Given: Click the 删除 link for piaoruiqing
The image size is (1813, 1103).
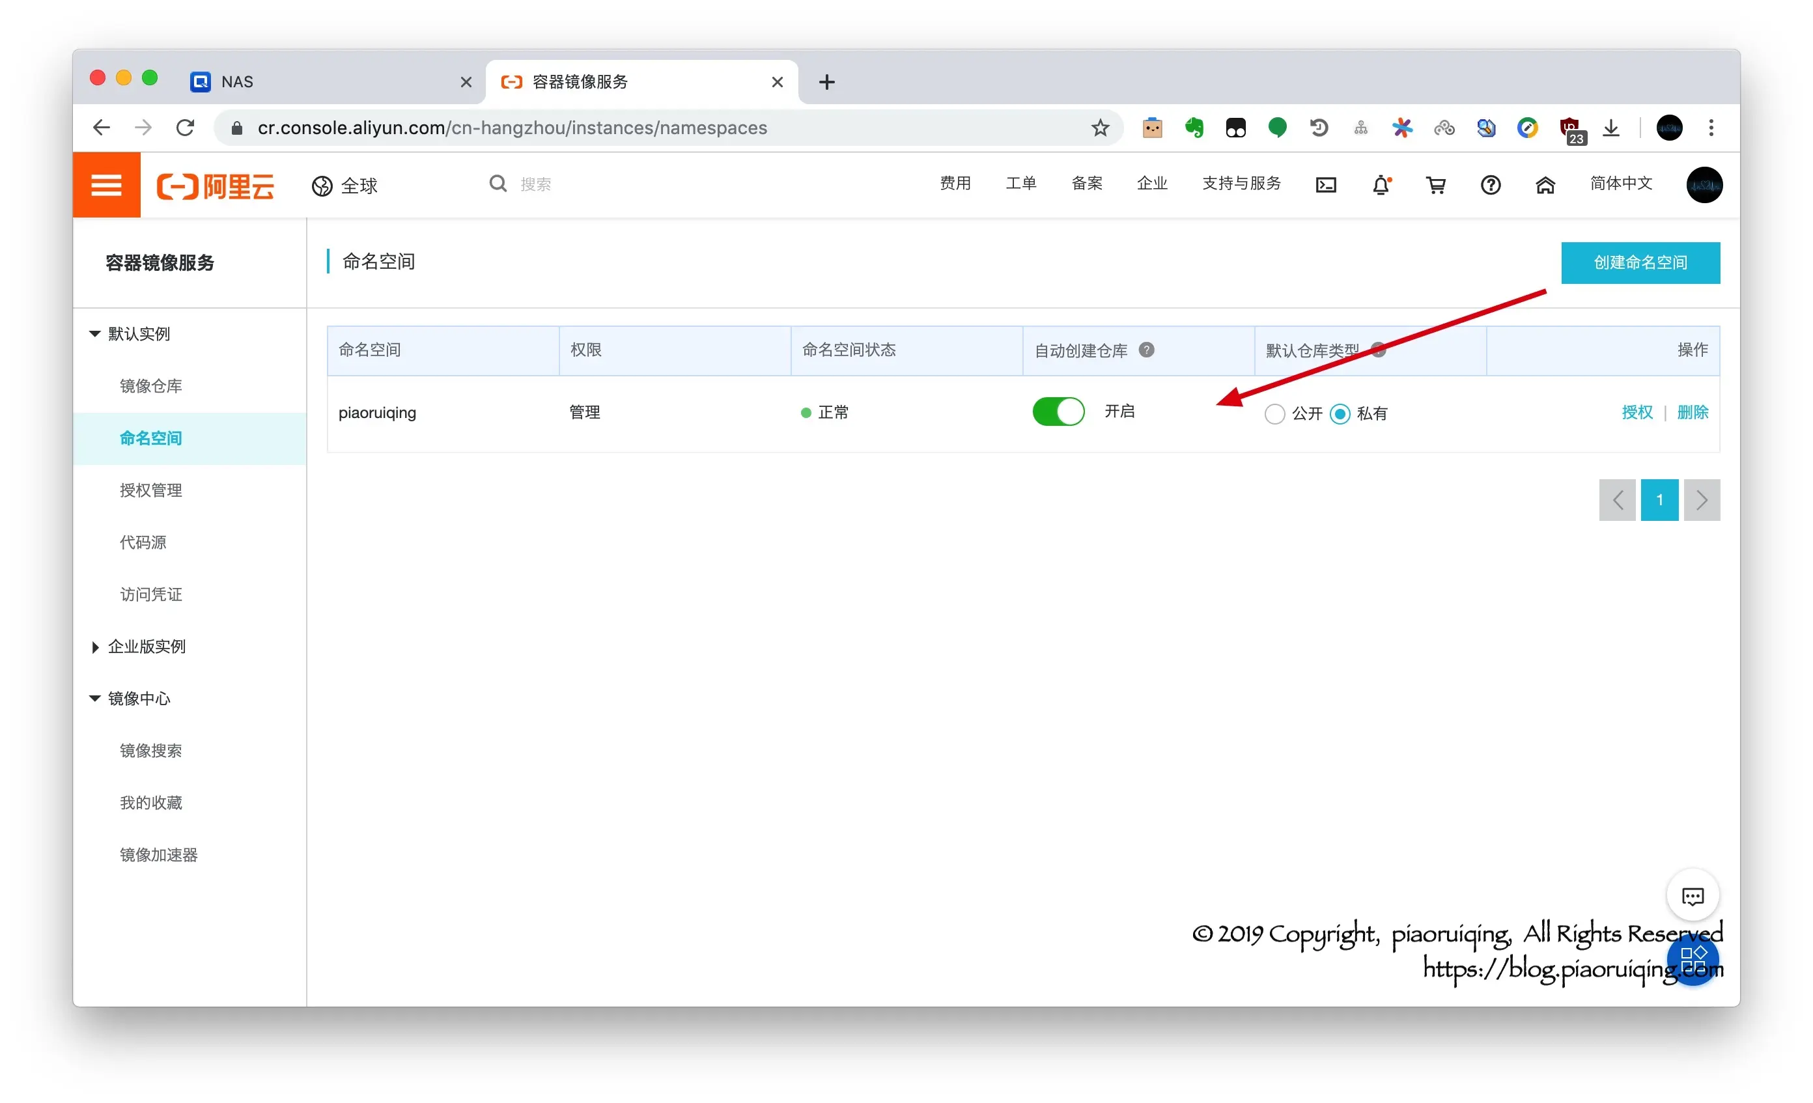Looking at the screenshot, I should [1692, 412].
